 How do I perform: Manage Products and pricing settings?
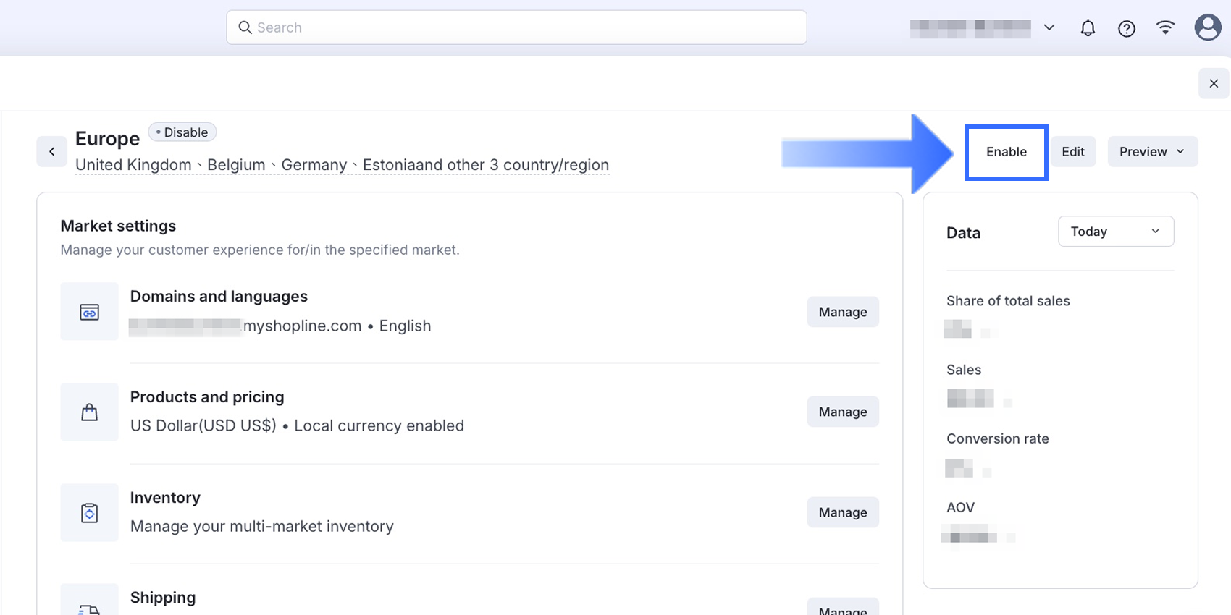tap(843, 412)
